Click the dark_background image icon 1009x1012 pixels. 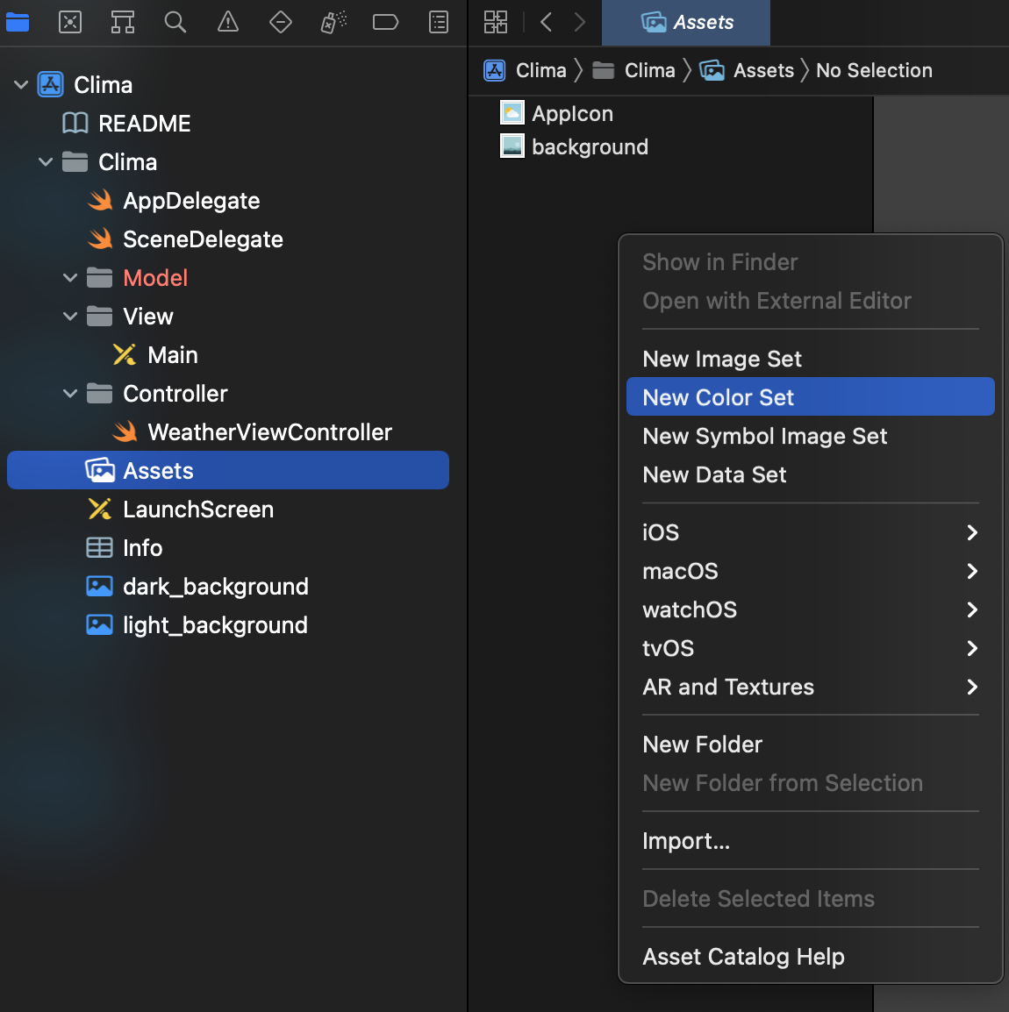pos(99,587)
